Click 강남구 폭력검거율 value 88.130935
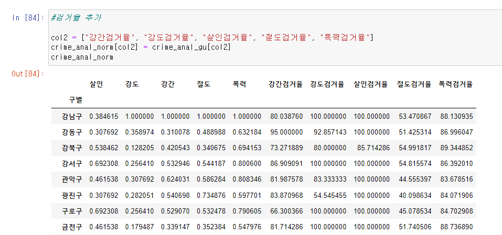 pyautogui.click(x=456, y=116)
